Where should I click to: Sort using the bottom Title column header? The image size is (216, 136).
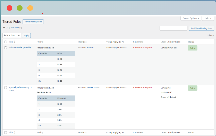click(11, 133)
